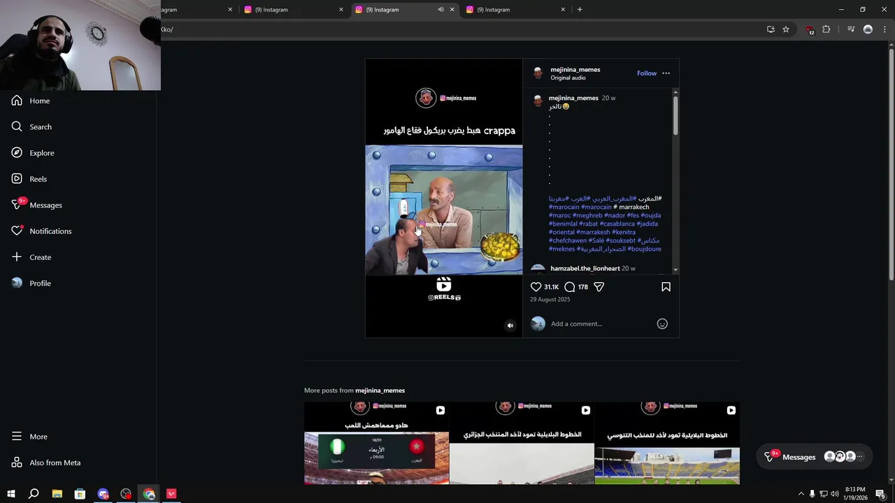Switch to second Instagram tab
The image size is (895, 503).
[294, 10]
